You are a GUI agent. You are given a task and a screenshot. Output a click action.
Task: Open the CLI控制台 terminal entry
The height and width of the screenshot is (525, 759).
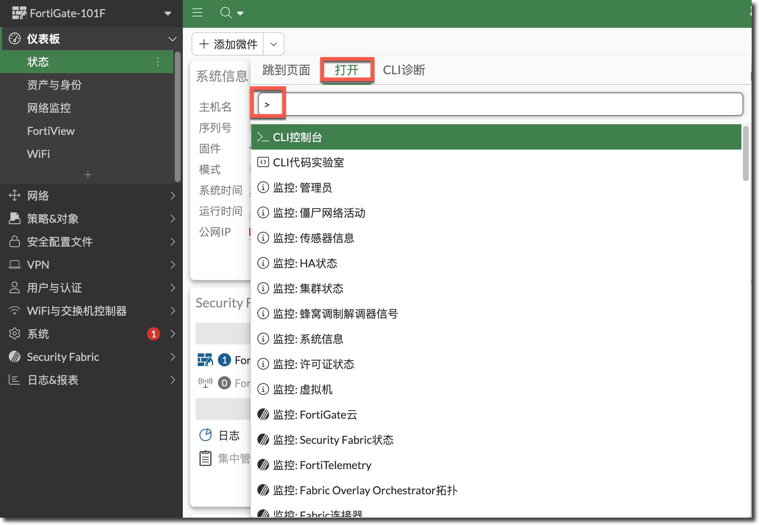[x=496, y=137]
